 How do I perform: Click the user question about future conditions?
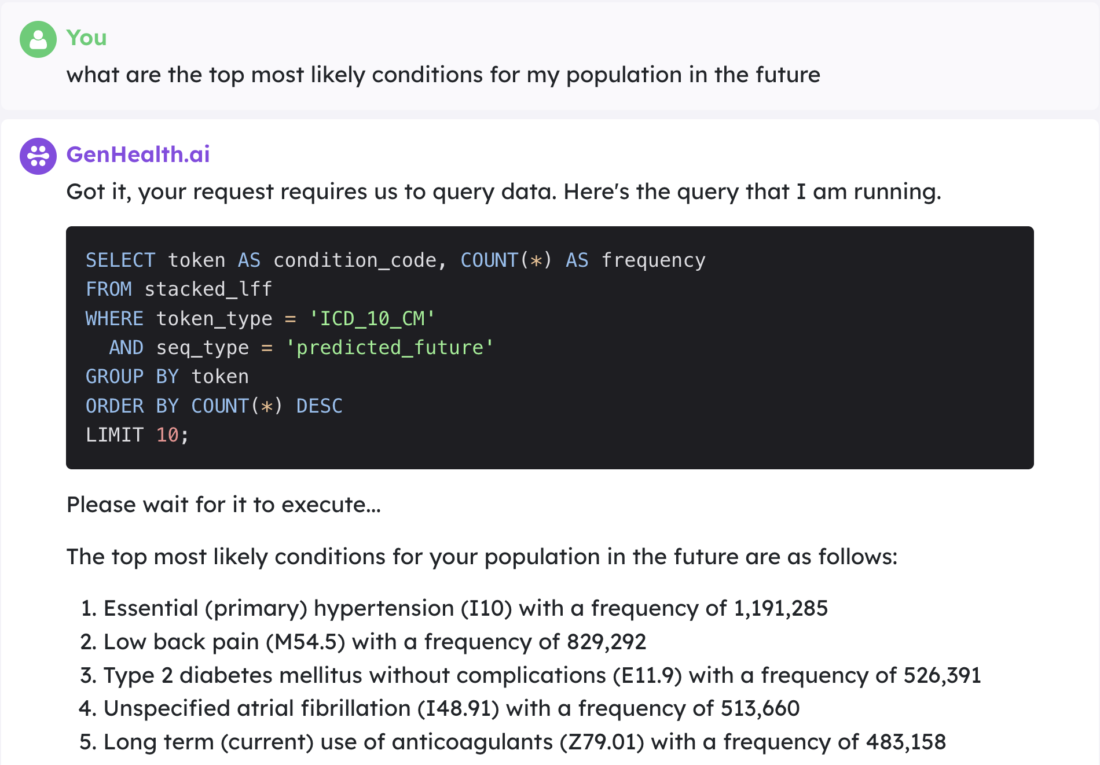[443, 75]
